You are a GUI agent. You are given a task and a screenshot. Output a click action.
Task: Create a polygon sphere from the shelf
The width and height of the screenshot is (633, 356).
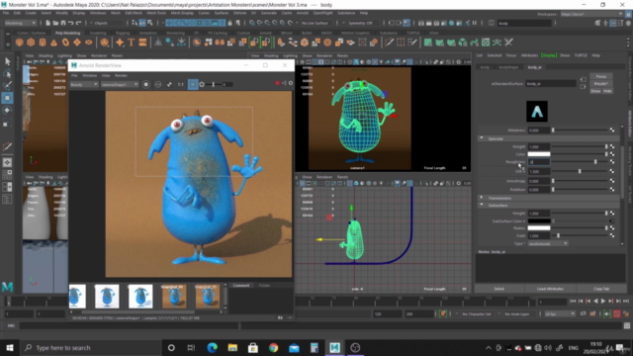[19, 42]
